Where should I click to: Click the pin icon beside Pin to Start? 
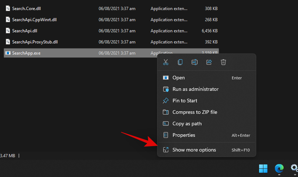[166, 101]
